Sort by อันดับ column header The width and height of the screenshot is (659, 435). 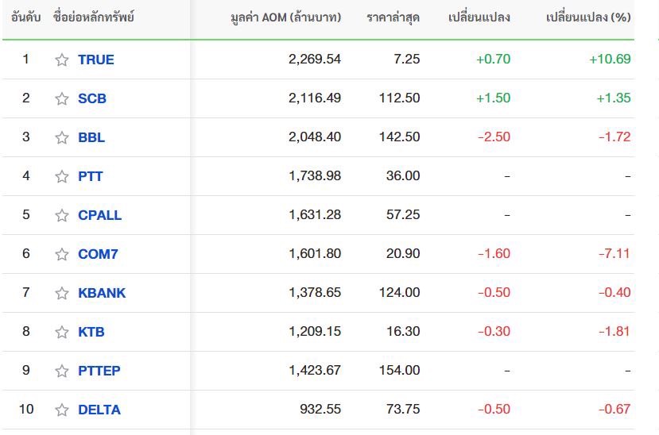pyautogui.click(x=25, y=17)
